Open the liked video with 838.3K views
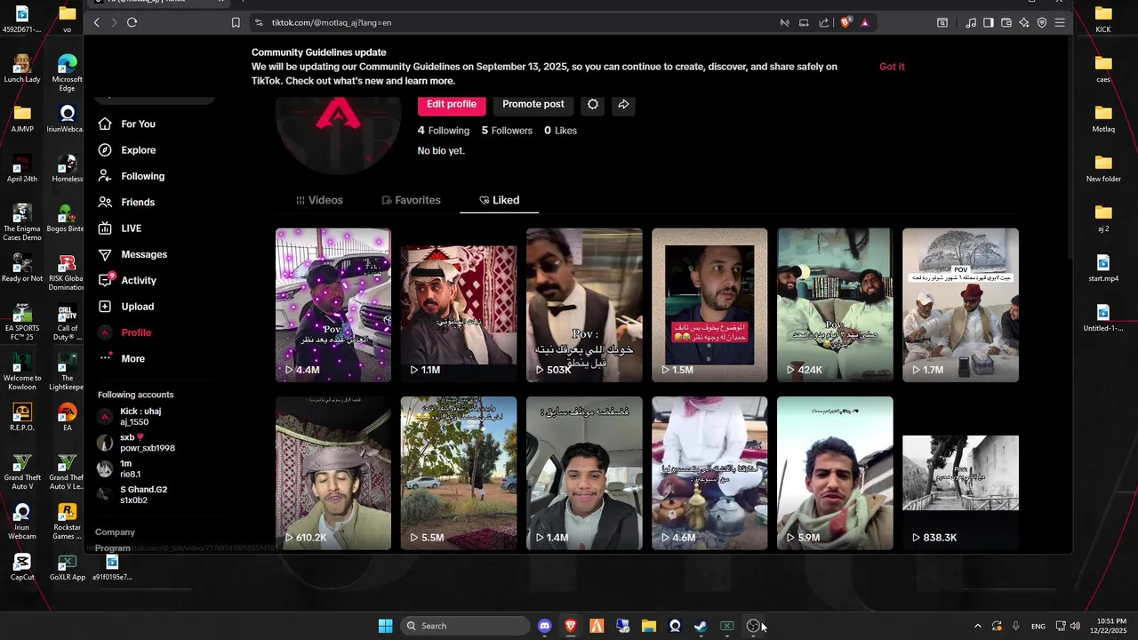1138x640 pixels. 960,473
